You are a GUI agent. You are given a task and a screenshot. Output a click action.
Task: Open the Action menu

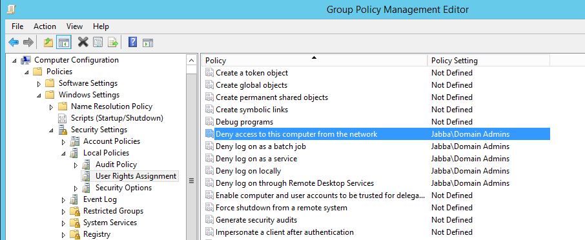point(45,26)
